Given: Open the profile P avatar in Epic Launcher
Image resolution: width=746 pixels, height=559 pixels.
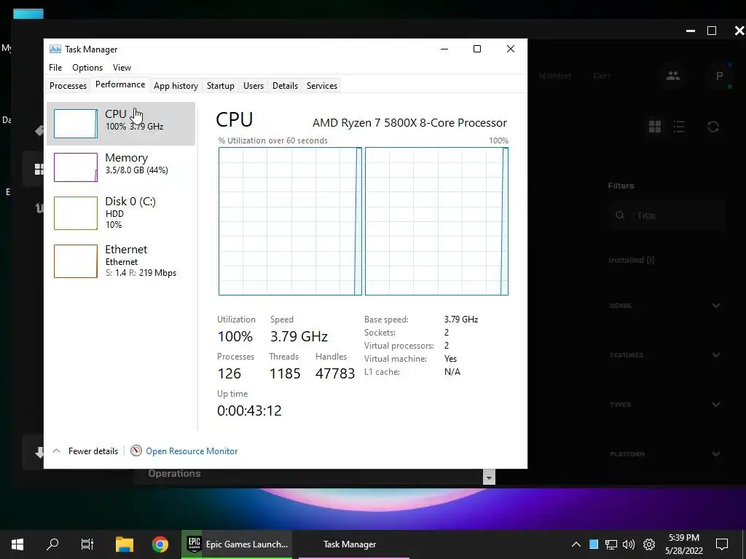Looking at the screenshot, I should (x=719, y=76).
